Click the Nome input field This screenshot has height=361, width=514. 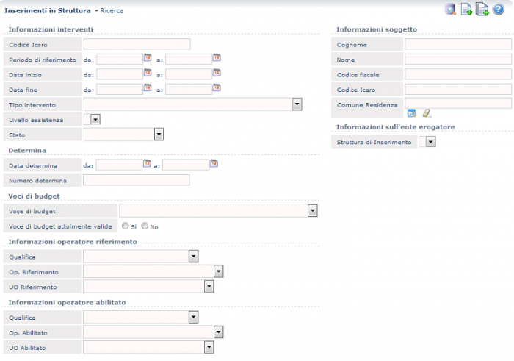coord(458,59)
